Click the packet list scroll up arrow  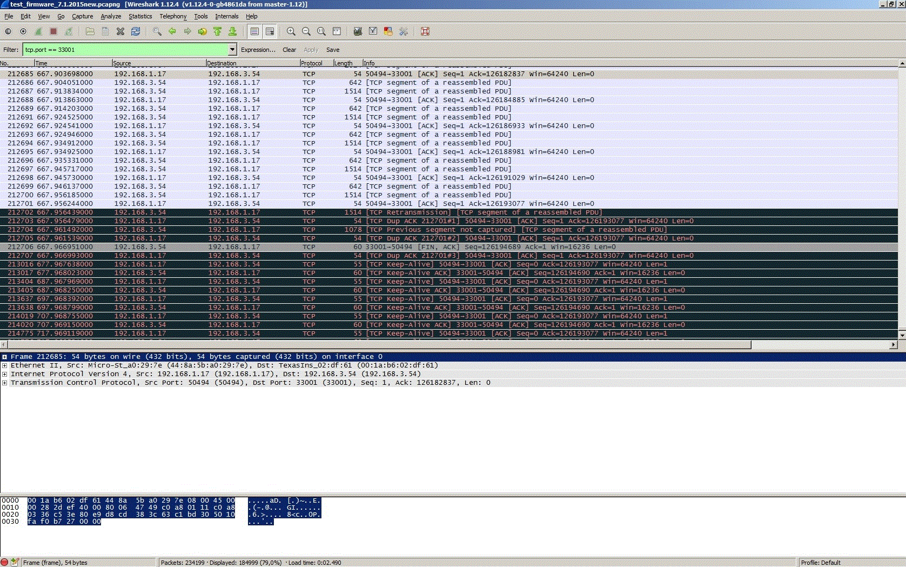tap(902, 64)
